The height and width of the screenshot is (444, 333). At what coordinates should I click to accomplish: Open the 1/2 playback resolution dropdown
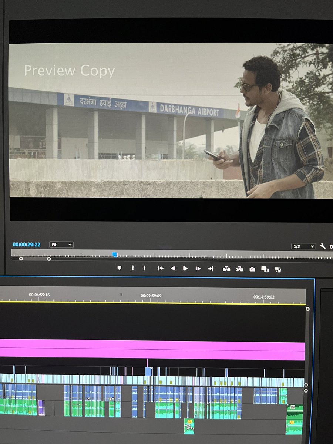click(x=303, y=246)
